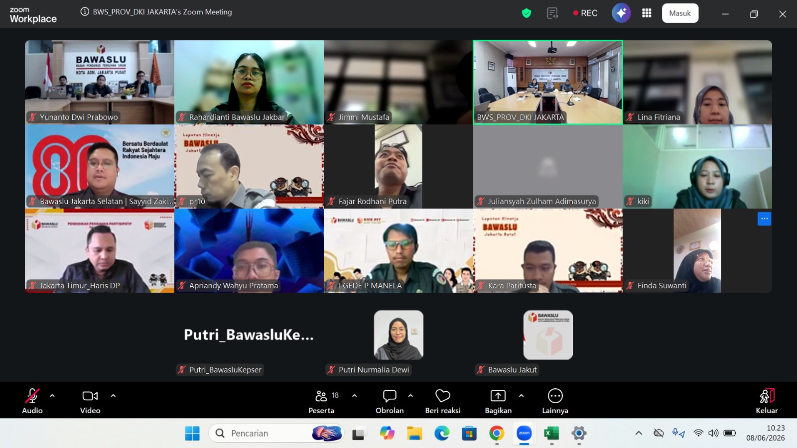This screenshot has height=448, width=797.
Task: Click Keluar to leave the meeting
Action: click(x=767, y=401)
